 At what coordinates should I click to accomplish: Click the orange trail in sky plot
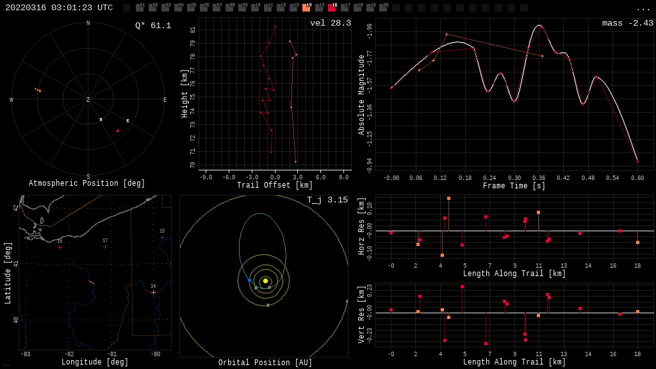(38, 90)
